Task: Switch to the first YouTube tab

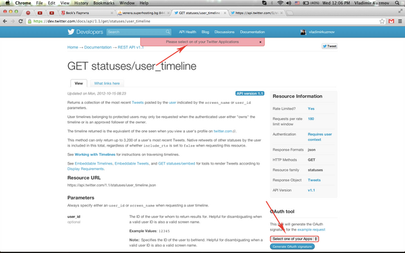Action: coord(40,13)
